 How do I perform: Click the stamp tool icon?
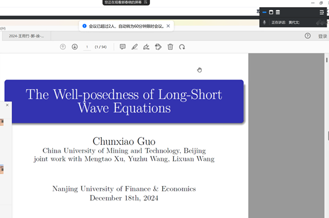(158, 47)
